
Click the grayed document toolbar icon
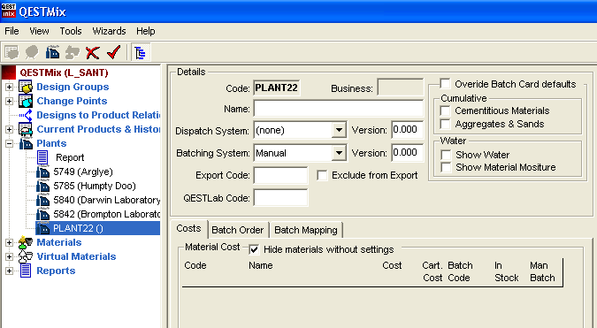coord(11,52)
